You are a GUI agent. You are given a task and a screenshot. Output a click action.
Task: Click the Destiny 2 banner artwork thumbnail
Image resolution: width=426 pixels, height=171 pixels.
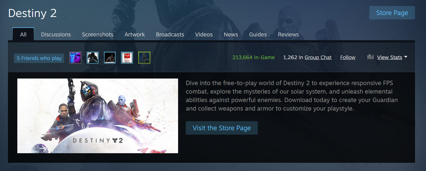tap(98, 116)
